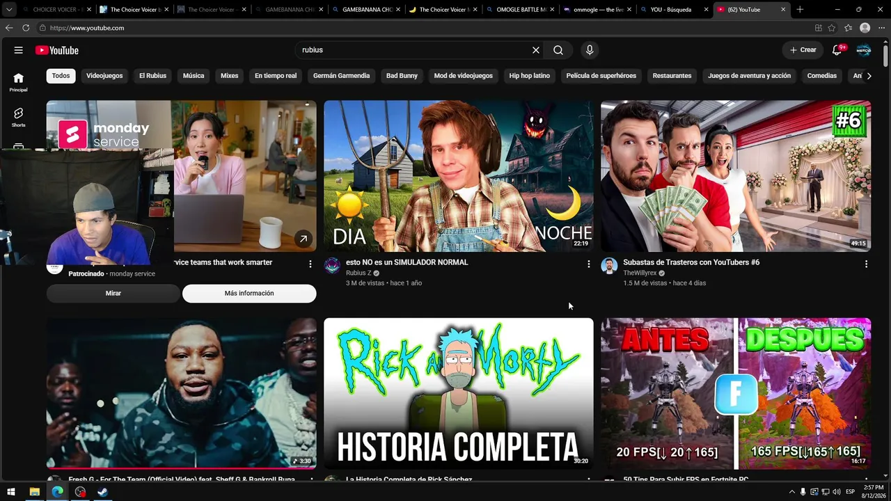Open Shorts in the sidebar
This screenshot has height=501, width=891.
click(x=19, y=117)
